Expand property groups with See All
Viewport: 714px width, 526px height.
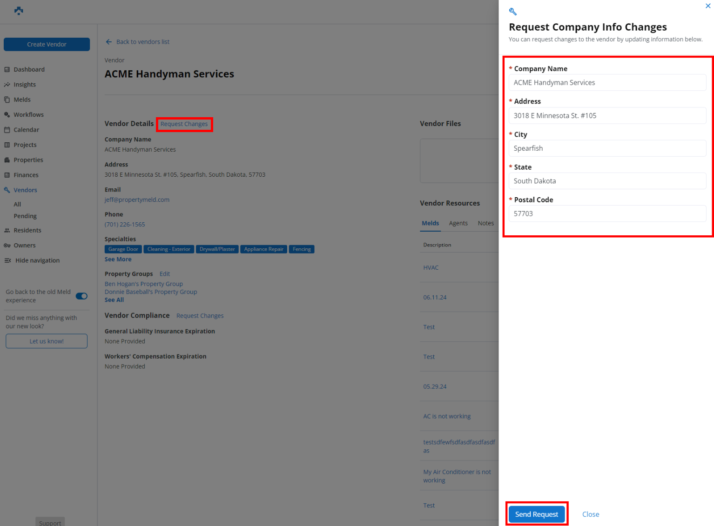tap(114, 300)
